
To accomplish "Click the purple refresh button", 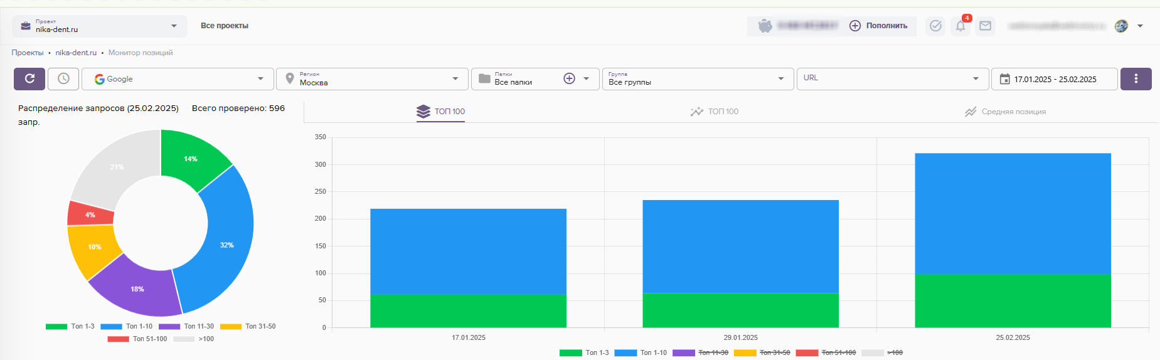I will (x=29, y=79).
